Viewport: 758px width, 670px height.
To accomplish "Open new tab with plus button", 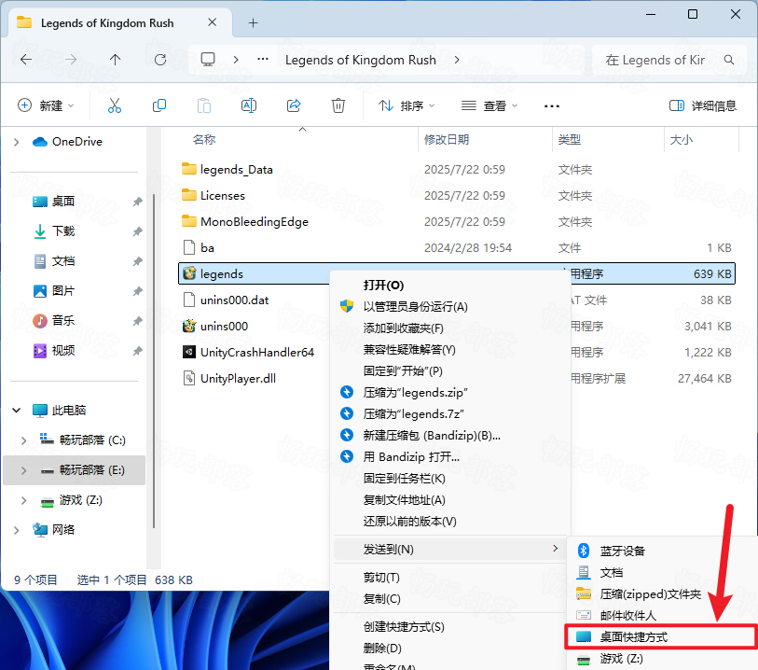I will click(253, 22).
